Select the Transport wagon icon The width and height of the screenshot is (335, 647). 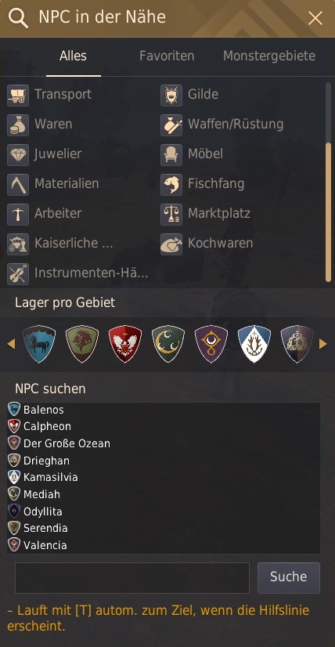[18, 96]
